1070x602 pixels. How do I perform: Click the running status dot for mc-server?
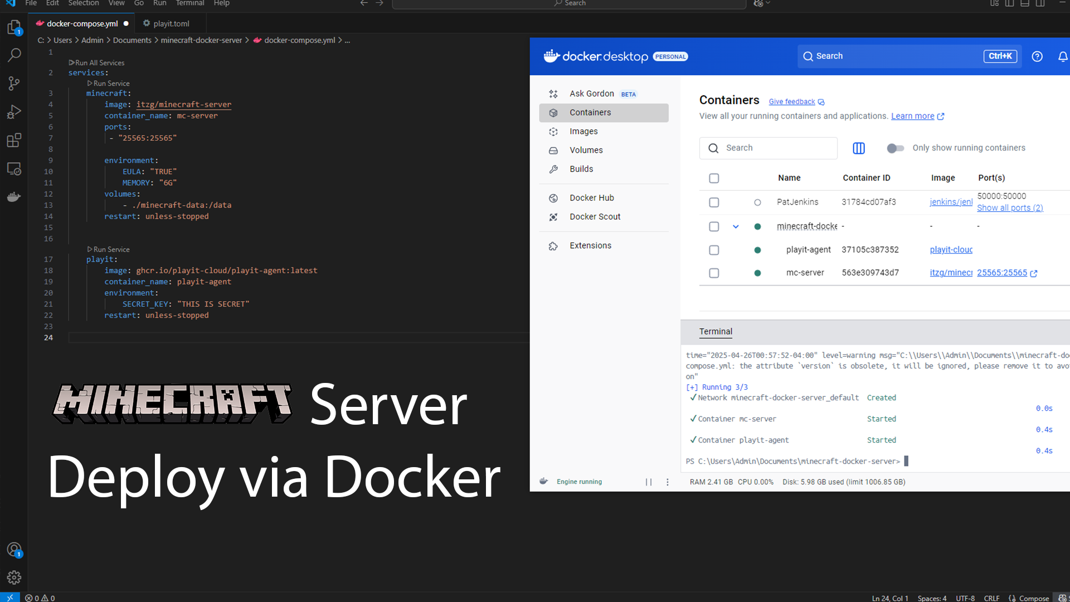pos(757,273)
